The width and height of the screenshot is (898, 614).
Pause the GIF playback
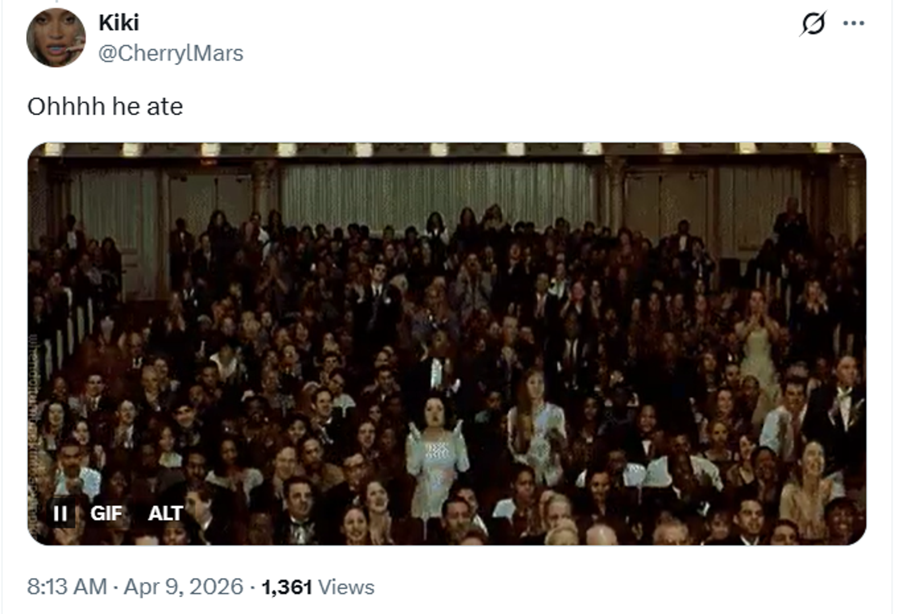(x=60, y=513)
